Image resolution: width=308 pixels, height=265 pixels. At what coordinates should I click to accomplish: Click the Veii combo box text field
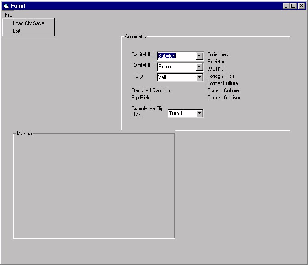tap(177, 77)
